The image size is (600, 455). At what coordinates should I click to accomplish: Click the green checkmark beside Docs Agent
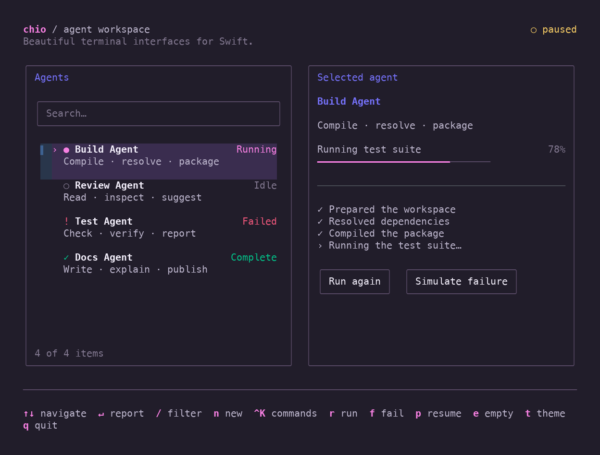click(x=66, y=257)
